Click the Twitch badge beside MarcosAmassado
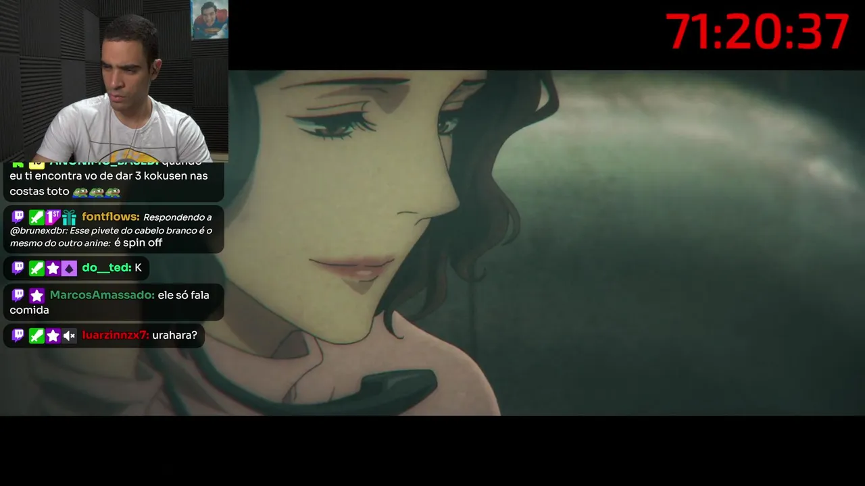Viewport: 865px width, 486px height. point(18,295)
